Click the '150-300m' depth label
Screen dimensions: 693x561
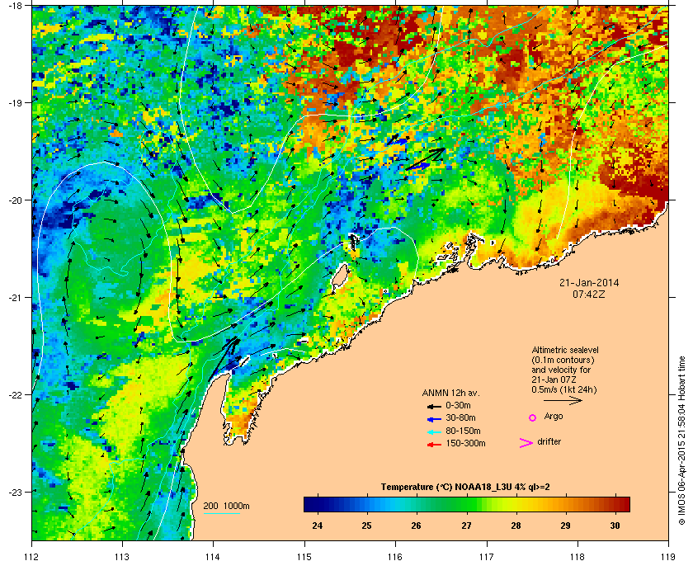[x=466, y=443]
